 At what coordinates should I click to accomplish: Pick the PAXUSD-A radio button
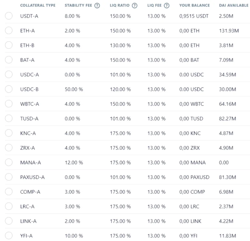(x=9, y=177)
